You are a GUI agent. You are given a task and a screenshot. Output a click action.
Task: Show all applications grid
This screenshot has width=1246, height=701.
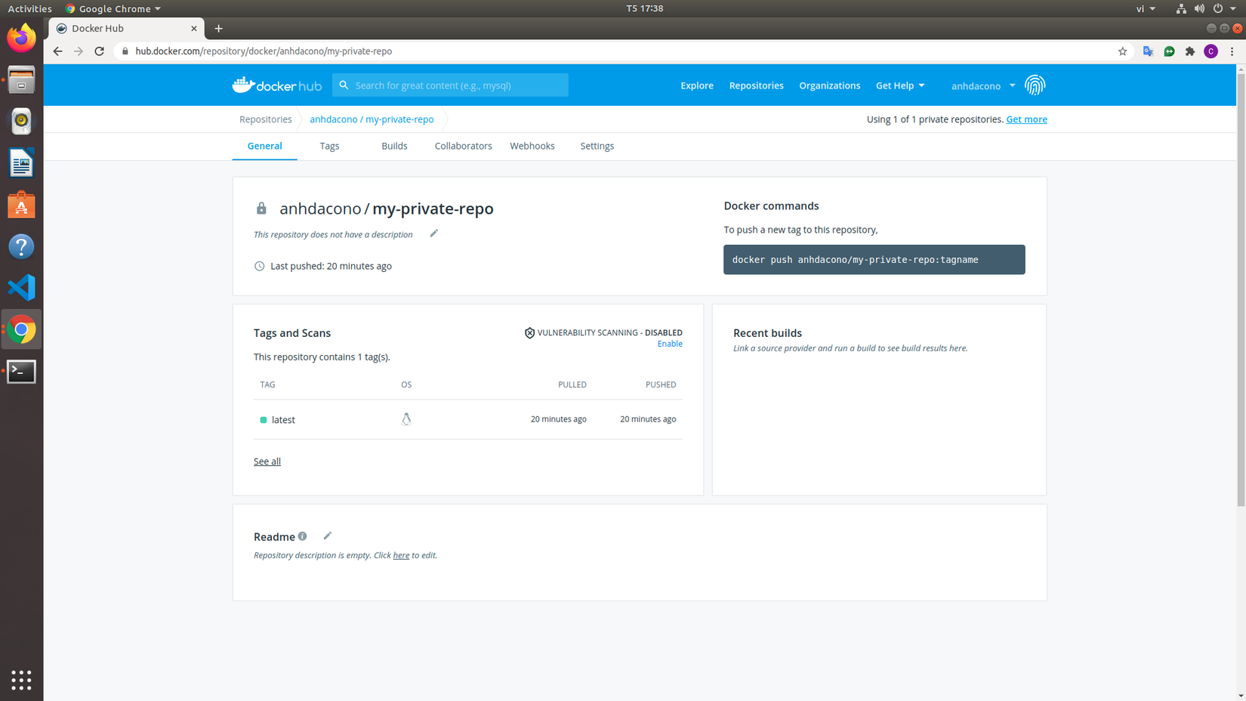tap(21, 680)
